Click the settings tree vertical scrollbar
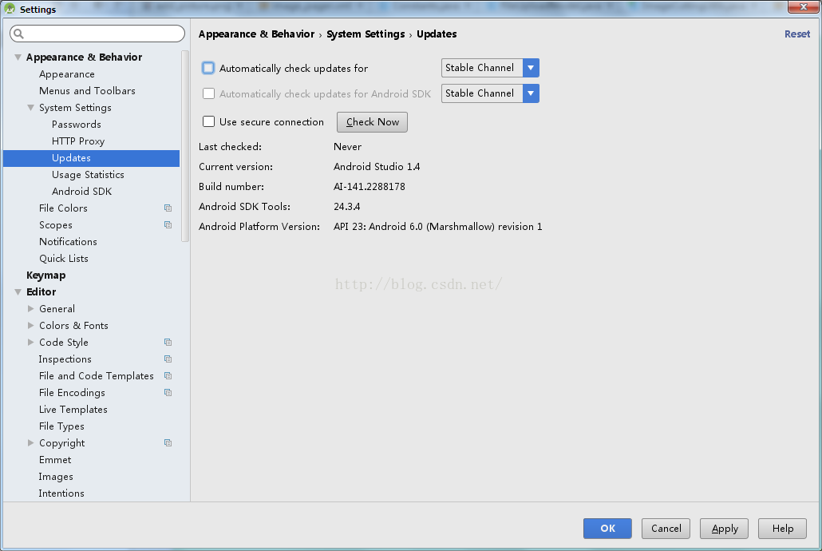The width and height of the screenshot is (822, 551). (x=185, y=146)
